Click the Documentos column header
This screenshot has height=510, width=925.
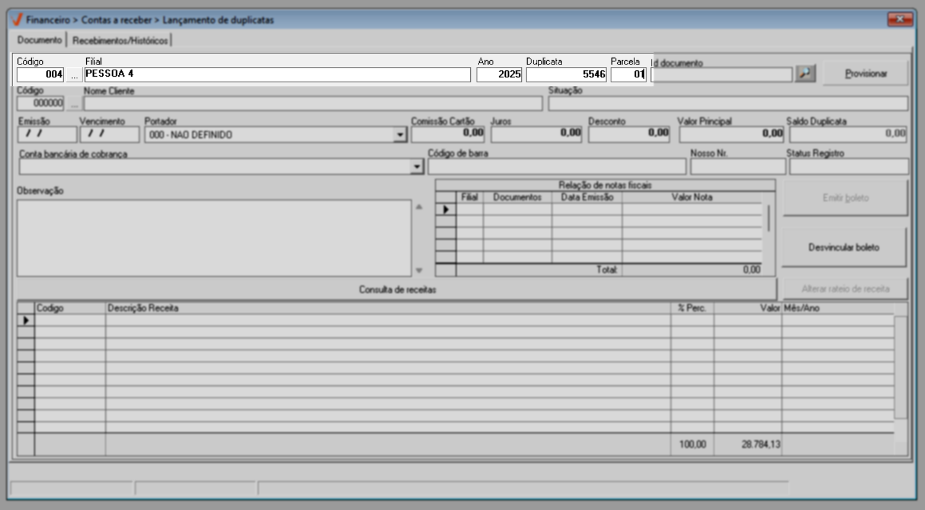coord(517,197)
